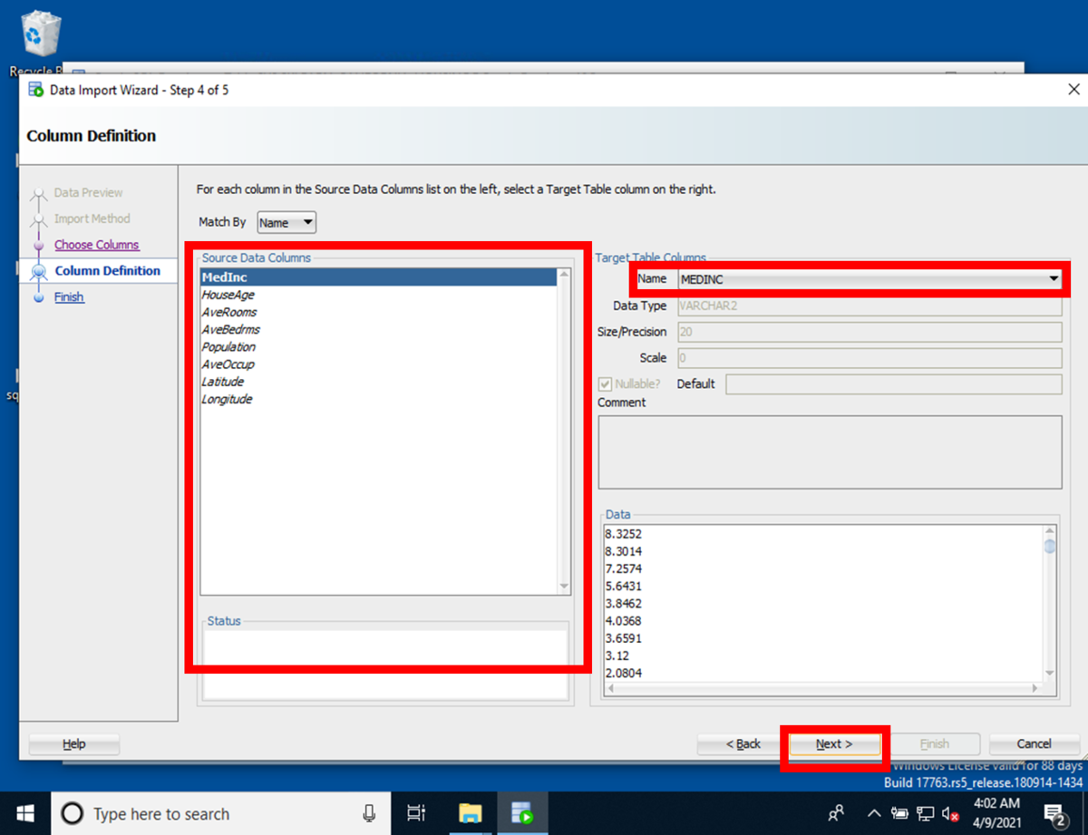Viewport: 1088px width, 835px height.
Task: Select AveBedrms in Source Data Columns
Action: tap(378, 329)
